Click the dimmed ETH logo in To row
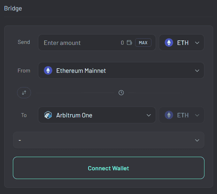217x194 pixels. click(169, 115)
